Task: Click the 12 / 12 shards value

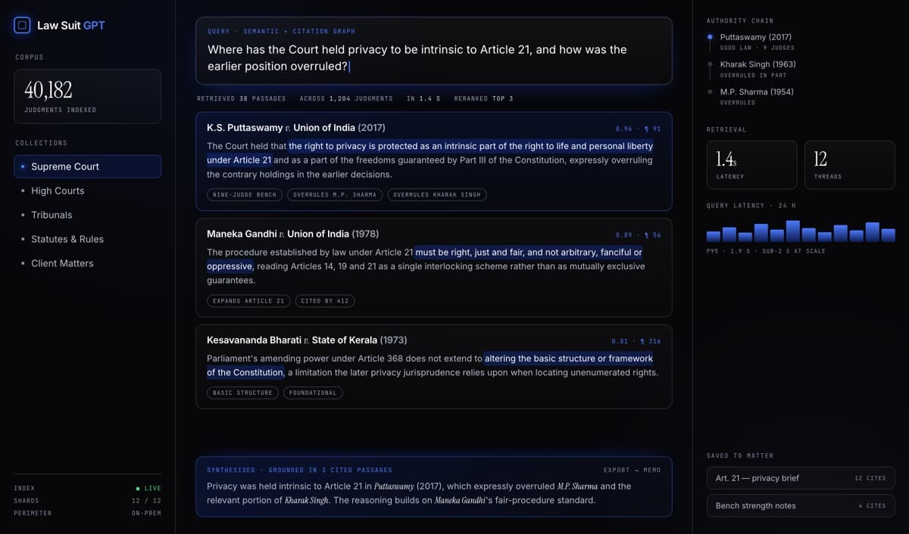Action: [146, 501]
